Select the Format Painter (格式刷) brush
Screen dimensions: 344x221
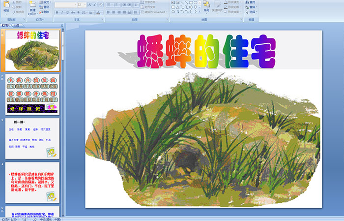[x=14, y=12]
